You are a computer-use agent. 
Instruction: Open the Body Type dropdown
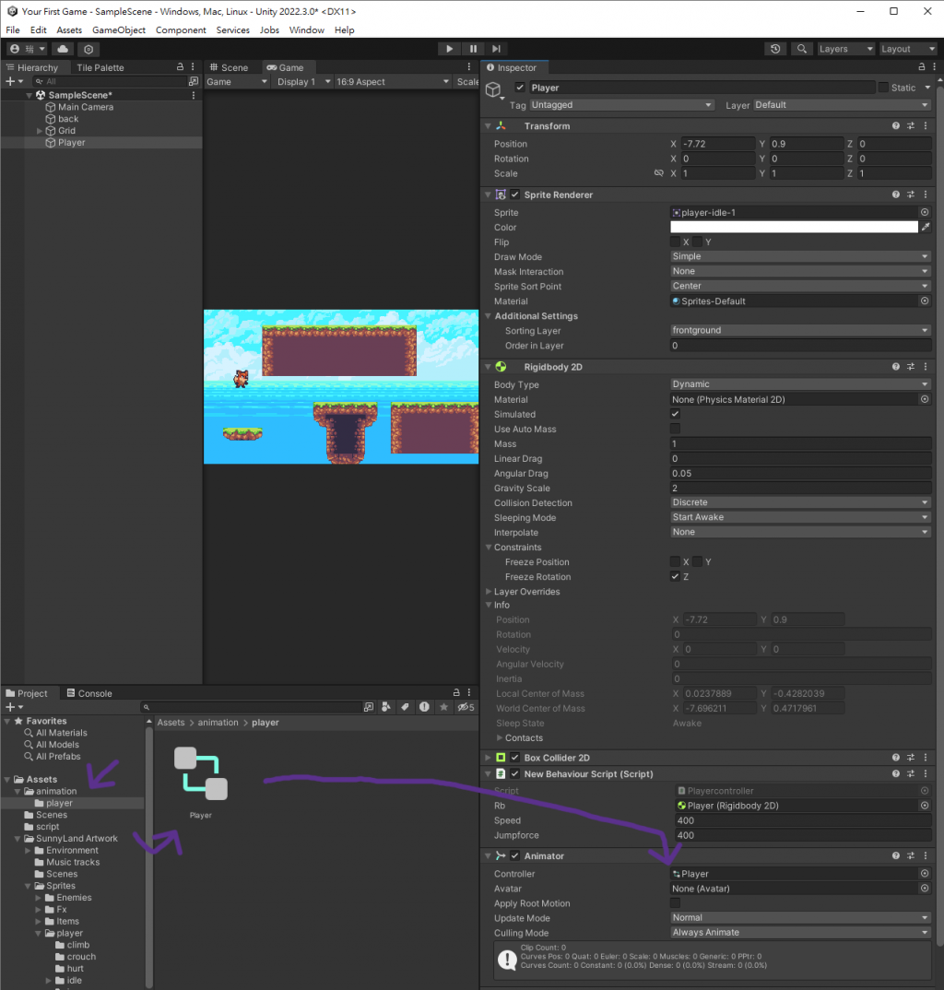point(800,384)
